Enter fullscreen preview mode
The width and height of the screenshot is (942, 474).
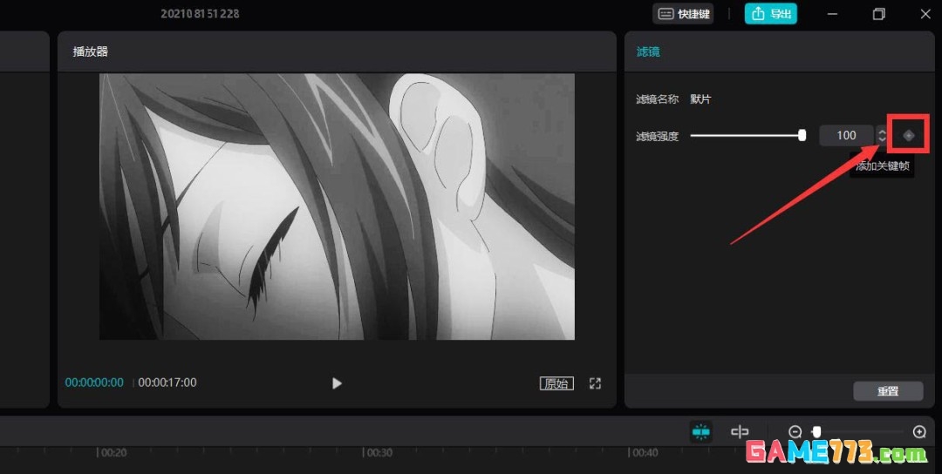(x=595, y=383)
